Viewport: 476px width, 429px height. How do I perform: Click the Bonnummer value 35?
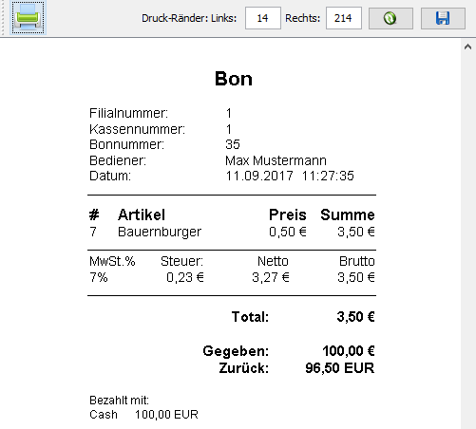[233, 144]
